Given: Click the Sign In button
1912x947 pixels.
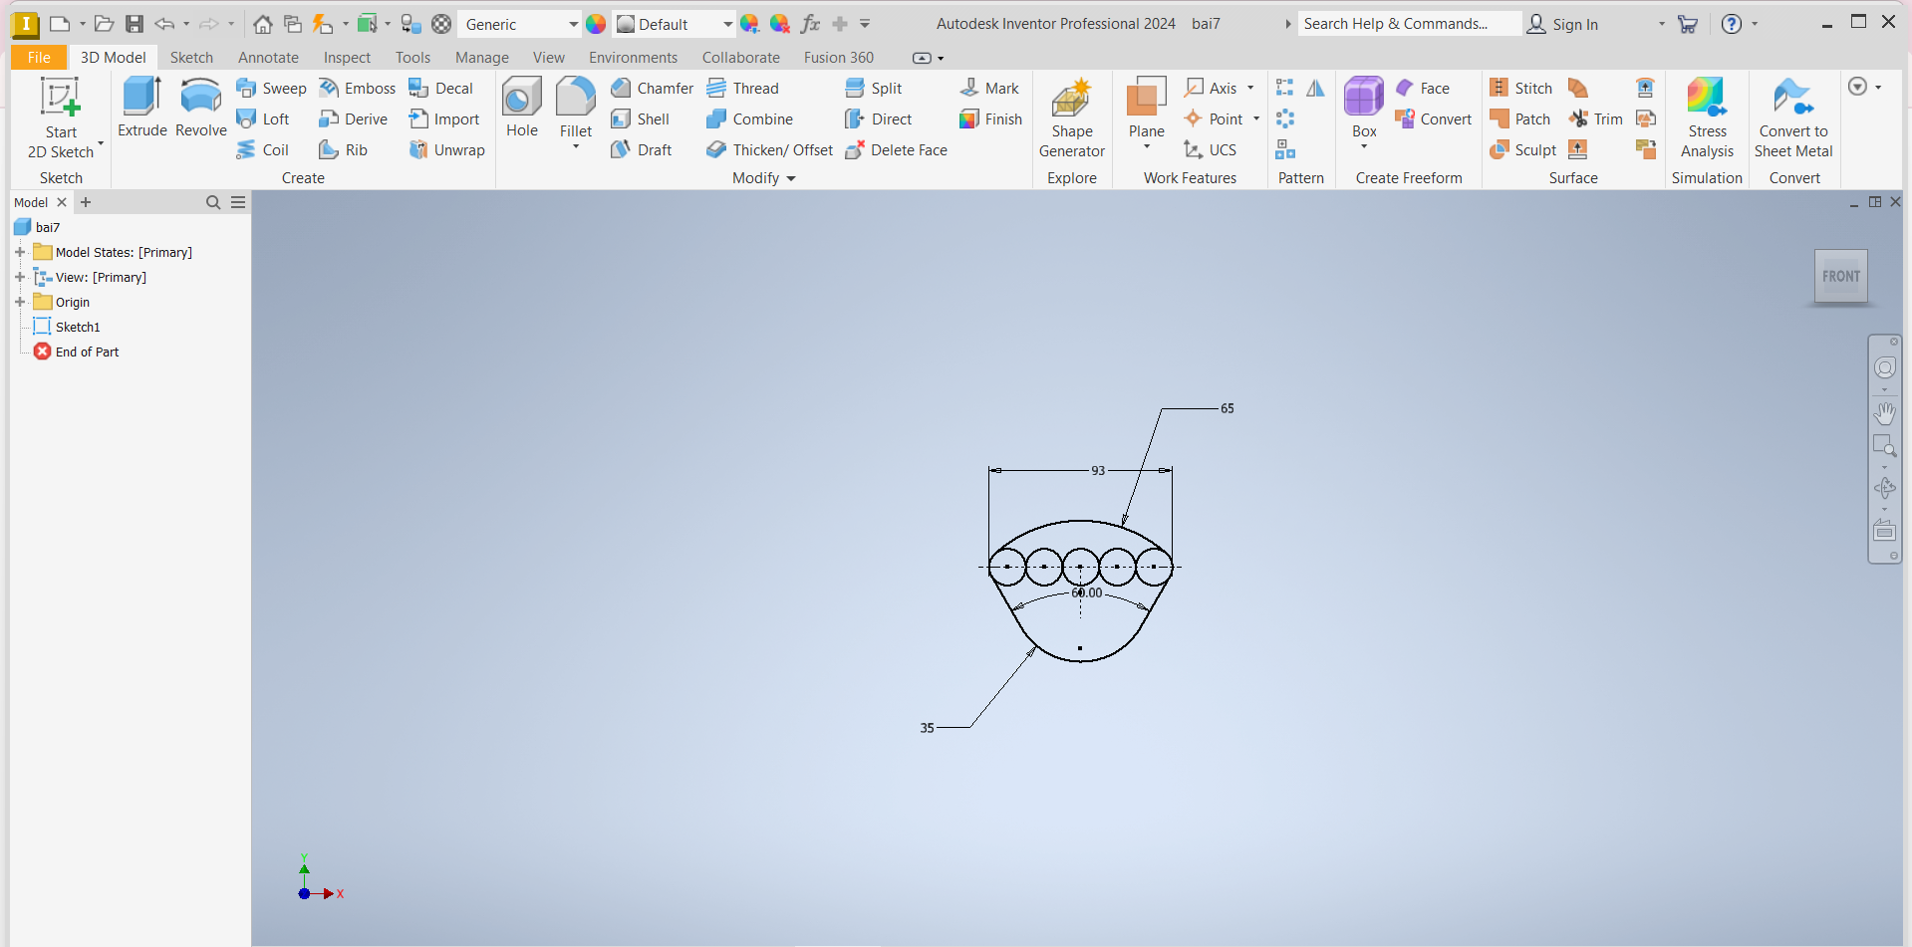Looking at the screenshot, I should click(1562, 24).
